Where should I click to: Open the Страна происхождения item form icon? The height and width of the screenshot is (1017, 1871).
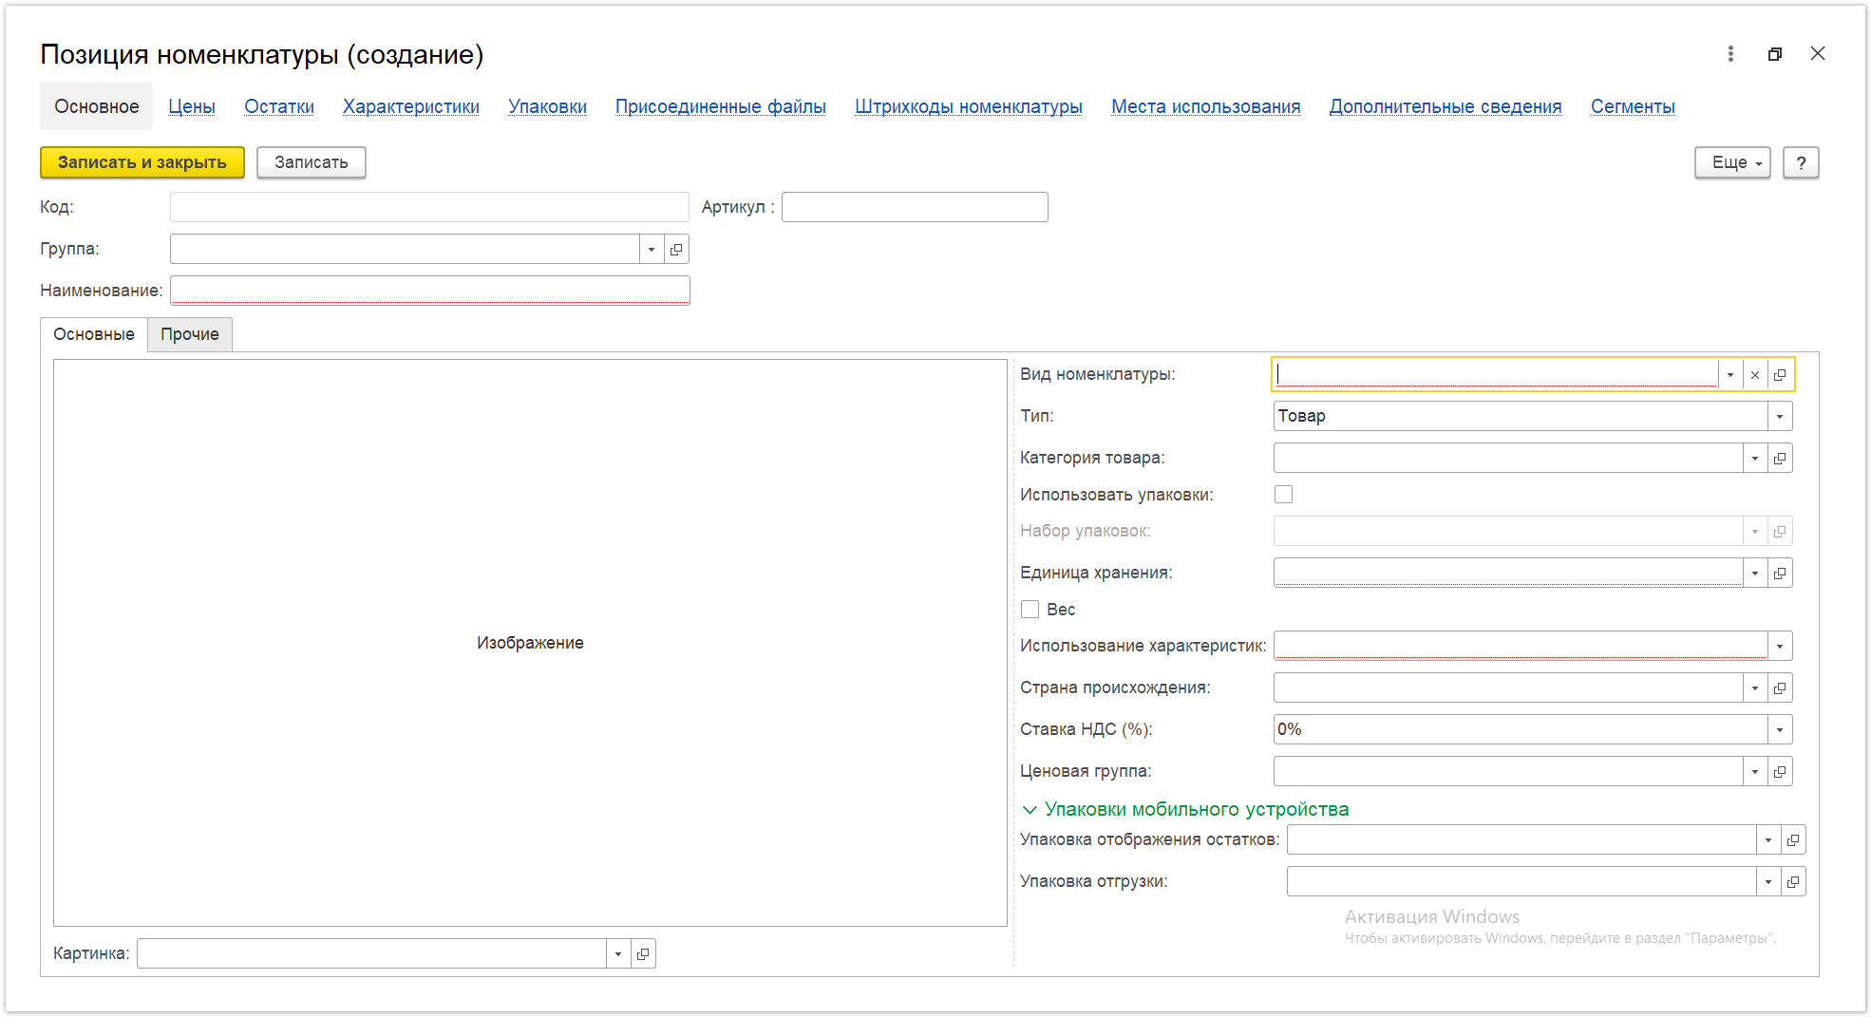pos(1780,688)
